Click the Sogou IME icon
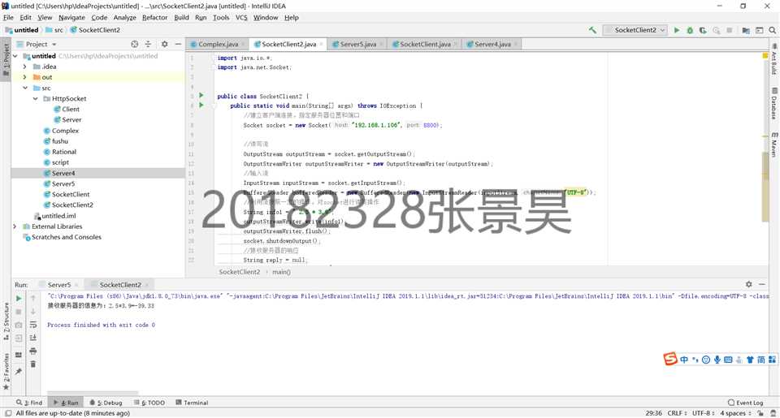The image size is (780, 418). pyautogui.click(x=670, y=359)
